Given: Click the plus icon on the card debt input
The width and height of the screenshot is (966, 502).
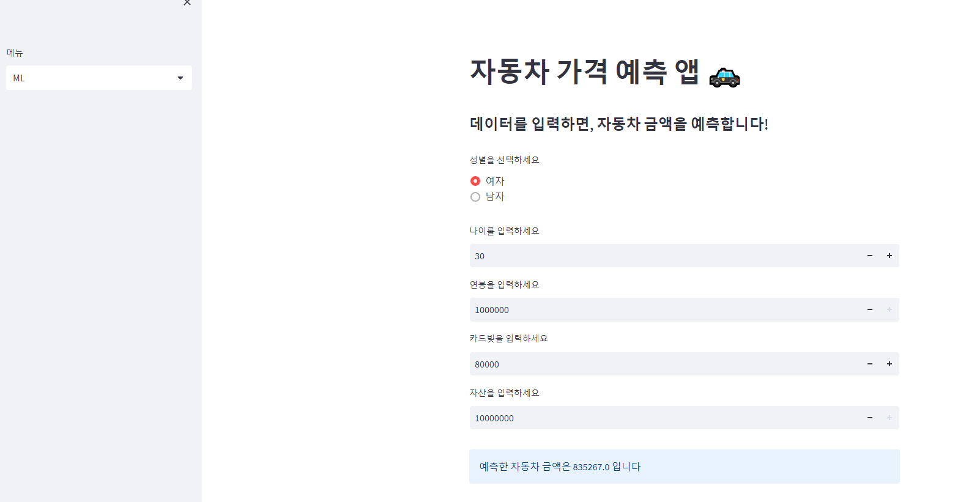Looking at the screenshot, I should click(889, 364).
